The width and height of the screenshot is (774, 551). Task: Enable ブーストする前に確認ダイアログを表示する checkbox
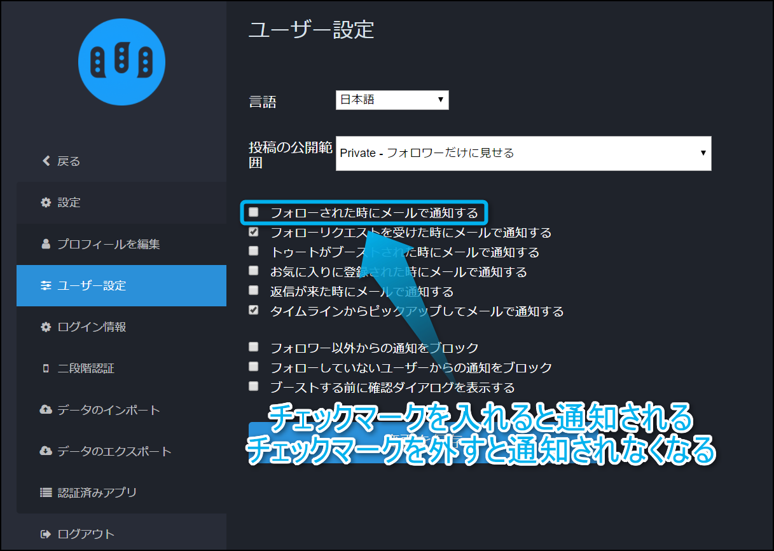tap(254, 386)
